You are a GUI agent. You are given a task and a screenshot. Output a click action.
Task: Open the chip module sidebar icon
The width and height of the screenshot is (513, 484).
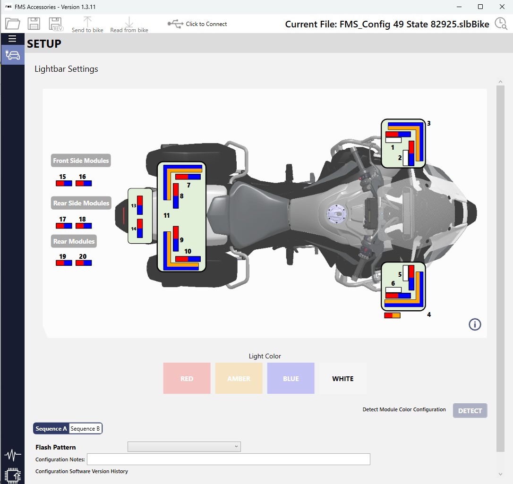click(13, 475)
